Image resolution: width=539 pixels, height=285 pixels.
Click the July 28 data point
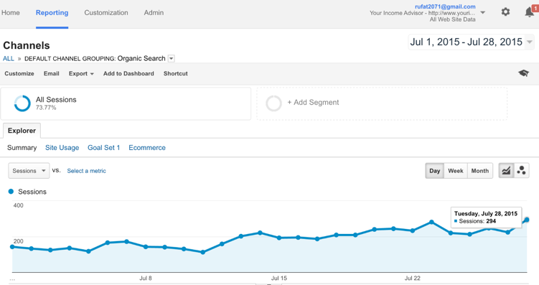527,220
